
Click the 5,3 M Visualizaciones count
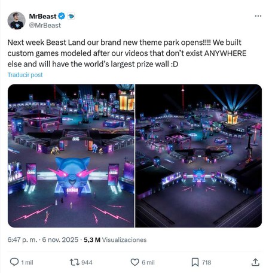point(115,239)
